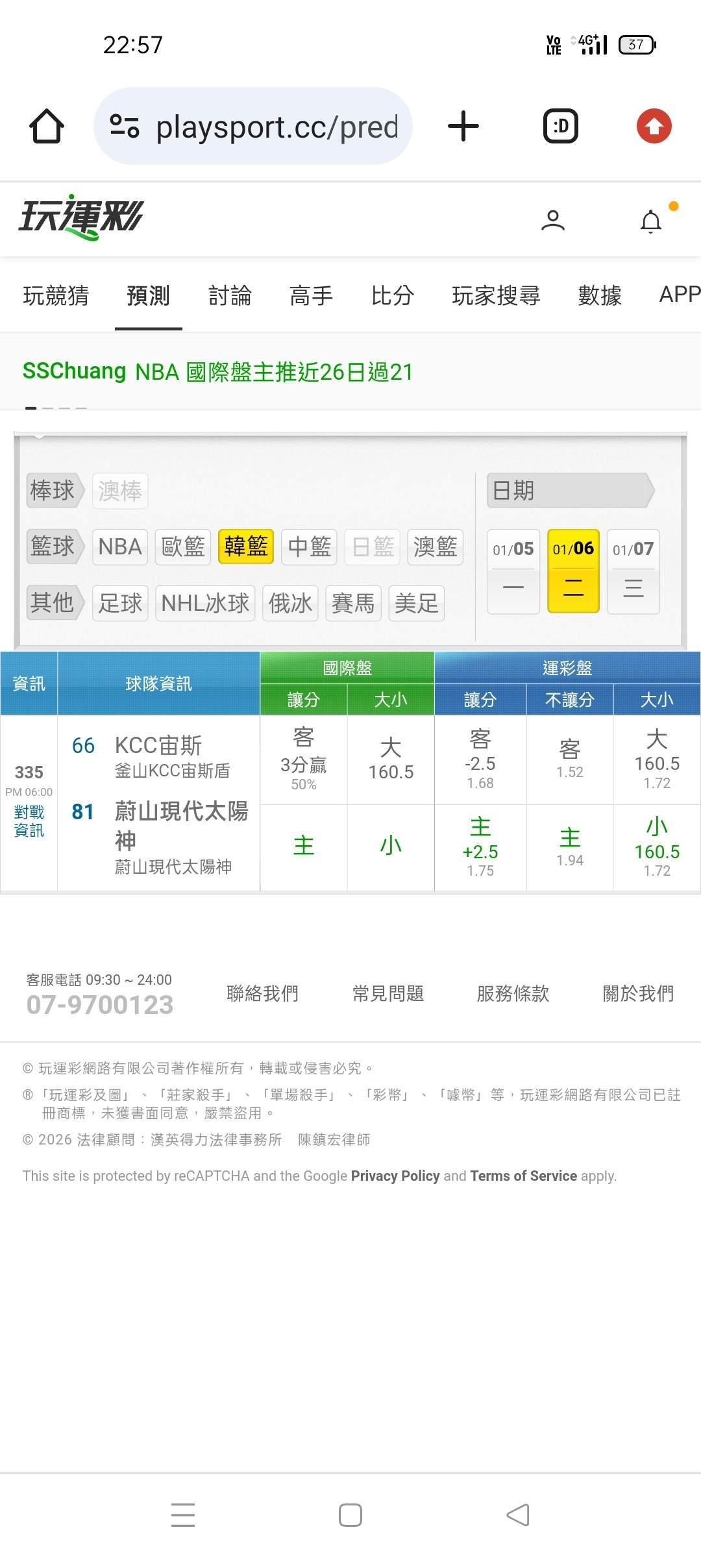Viewport: 701px width, 1558px height.
Task: Open notifications bell icon
Action: coord(651,221)
